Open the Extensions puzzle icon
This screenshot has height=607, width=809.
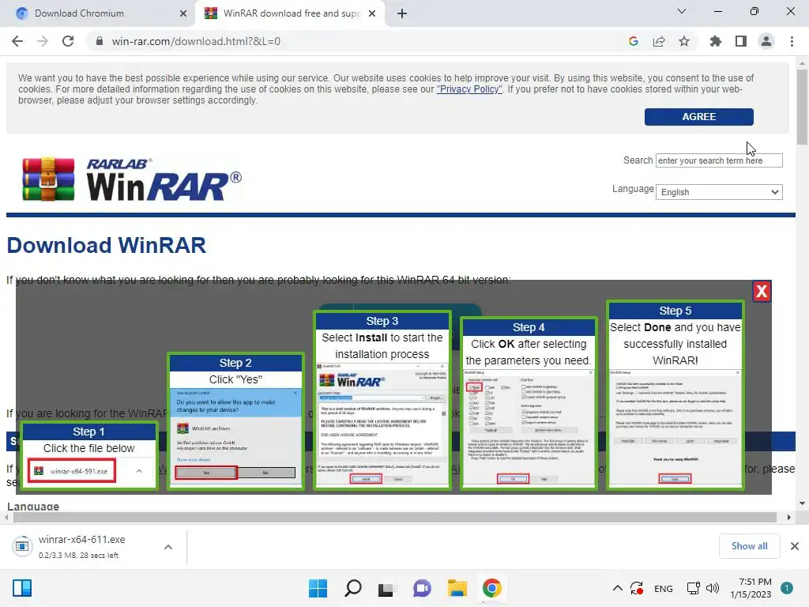716,41
